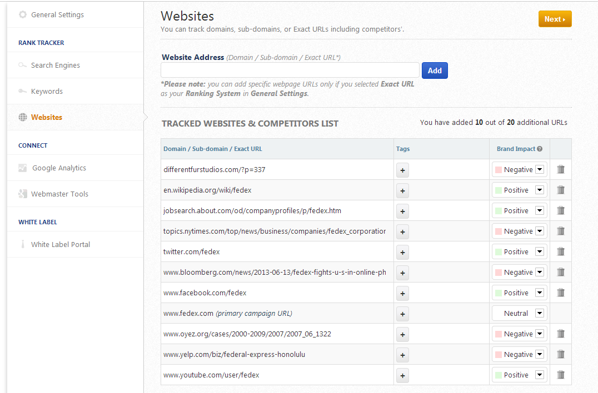Click the General Settings gear icon
Screen dimensions: 598x393
23,14
